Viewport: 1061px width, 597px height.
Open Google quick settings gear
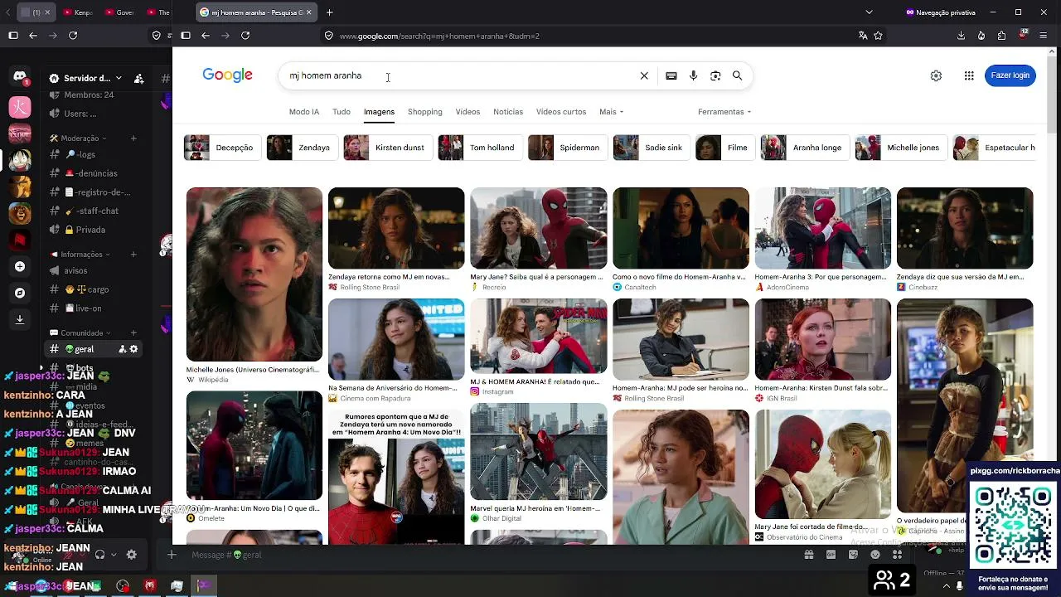pos(936,75)
